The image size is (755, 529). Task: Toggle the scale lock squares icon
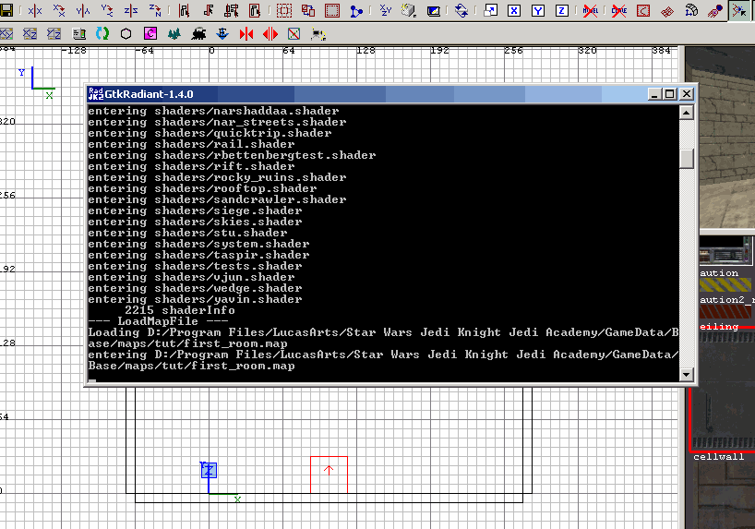[491, 10]
